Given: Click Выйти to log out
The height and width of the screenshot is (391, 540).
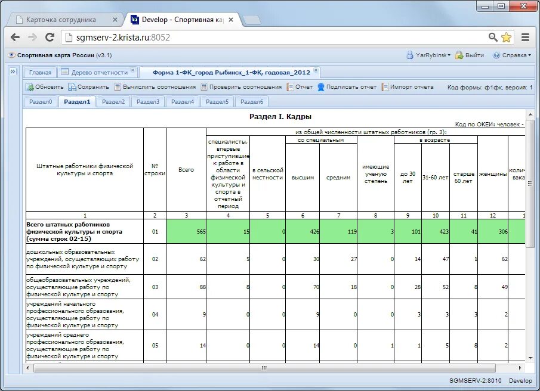Looking at the screenshot, I should tap(470, 55).
